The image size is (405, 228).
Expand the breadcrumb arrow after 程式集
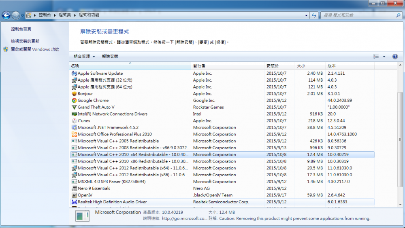coord(75,15)
